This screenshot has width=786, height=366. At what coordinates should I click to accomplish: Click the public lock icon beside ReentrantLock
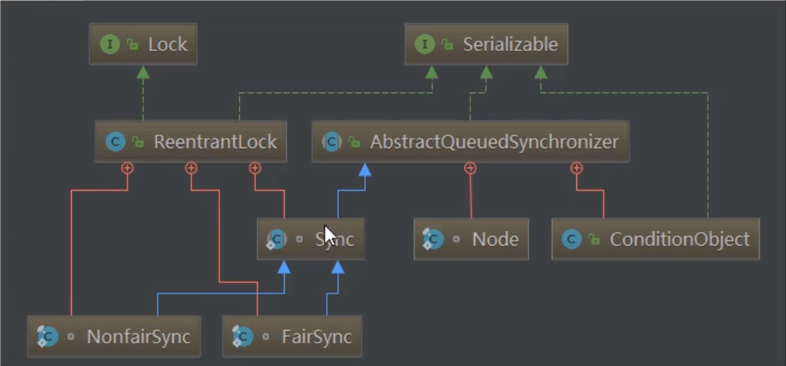[138, 142]
